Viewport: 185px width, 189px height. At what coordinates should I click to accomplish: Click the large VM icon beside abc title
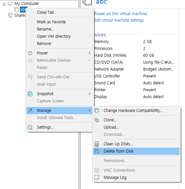click(x=87, y=2)
